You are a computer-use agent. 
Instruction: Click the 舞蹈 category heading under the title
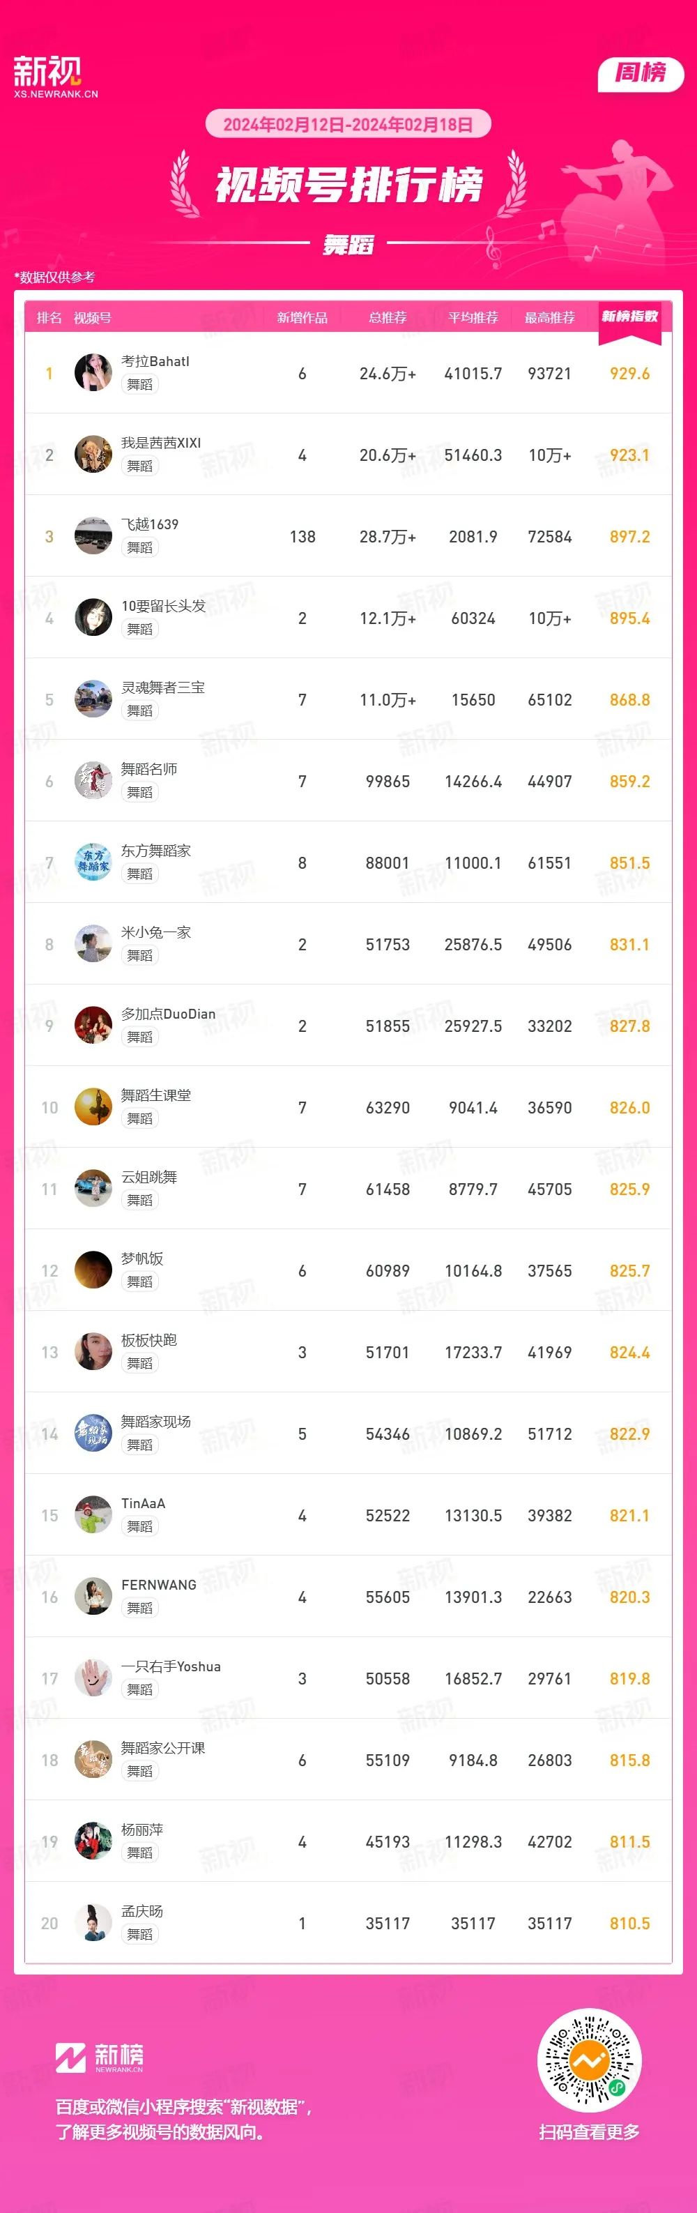pyautogui.click(x=348, y=245)
